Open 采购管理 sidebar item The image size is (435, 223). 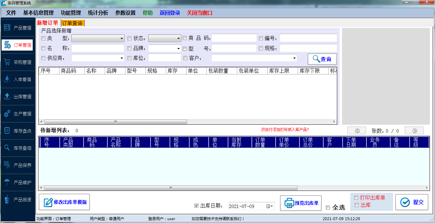click(17, 62)
